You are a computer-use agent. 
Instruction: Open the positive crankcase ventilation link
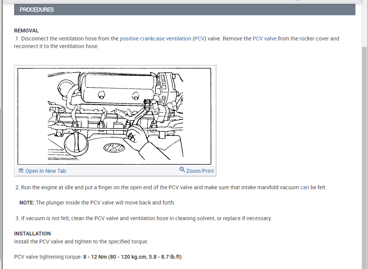(155, 39)
